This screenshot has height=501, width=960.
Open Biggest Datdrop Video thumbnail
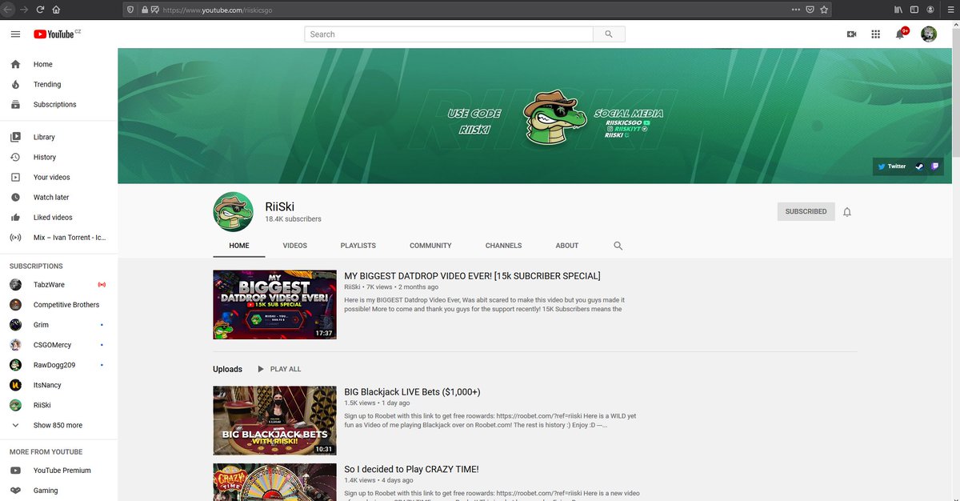[x=274, y=305]
